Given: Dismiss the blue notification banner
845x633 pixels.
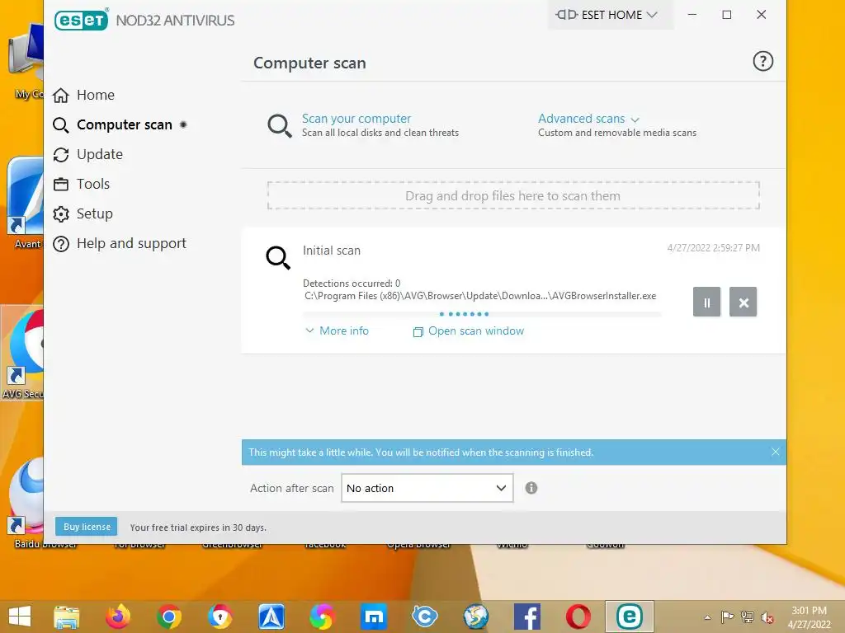Looking at the screenshot, I should tap(776, 452).
